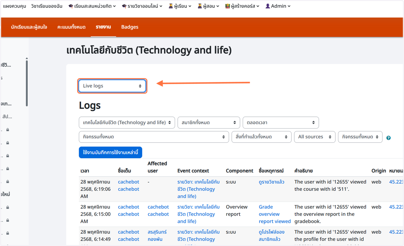Open cachebot full name in the 6:19:06 row

(129, 185)
